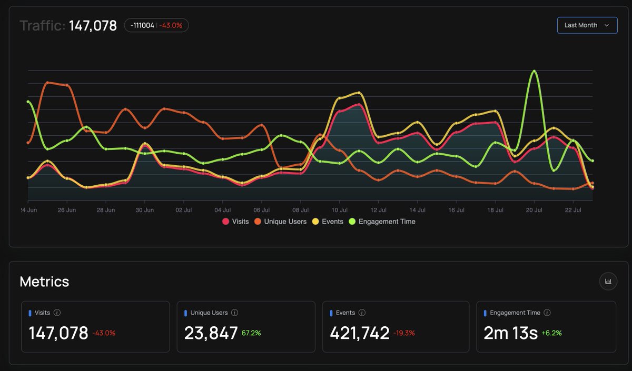Click the Engagement Time peak at 20 Jul

pos(535,71)
